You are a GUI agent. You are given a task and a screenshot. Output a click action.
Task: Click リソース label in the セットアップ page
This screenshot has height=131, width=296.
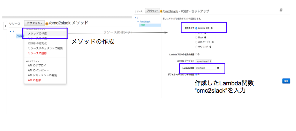coord(138,11)
